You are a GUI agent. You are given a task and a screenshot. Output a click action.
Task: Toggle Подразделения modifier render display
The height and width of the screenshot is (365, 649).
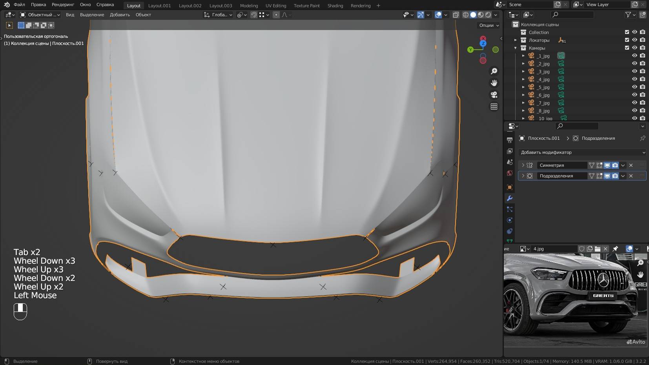coord(615,176)
